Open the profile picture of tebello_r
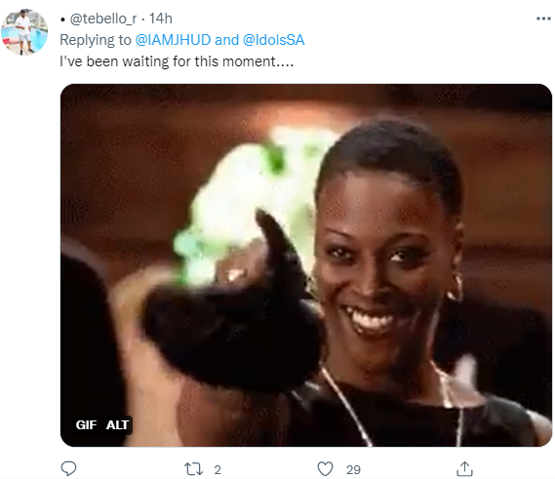The height and width of the screenshot is (479, 555). [24, 32]
